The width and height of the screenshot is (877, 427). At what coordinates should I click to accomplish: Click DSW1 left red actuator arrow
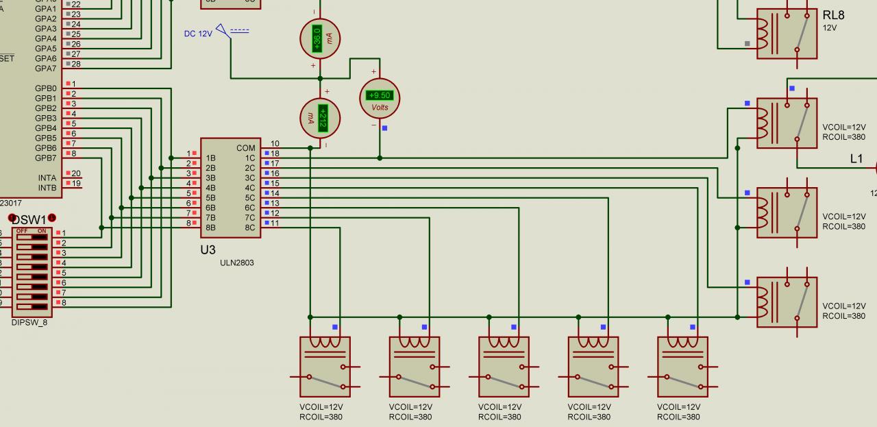click(12, 218)
